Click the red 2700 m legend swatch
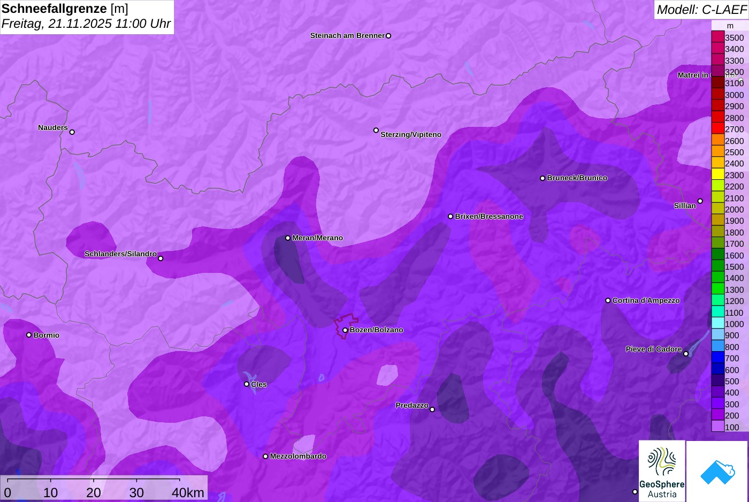 point(718,128)
